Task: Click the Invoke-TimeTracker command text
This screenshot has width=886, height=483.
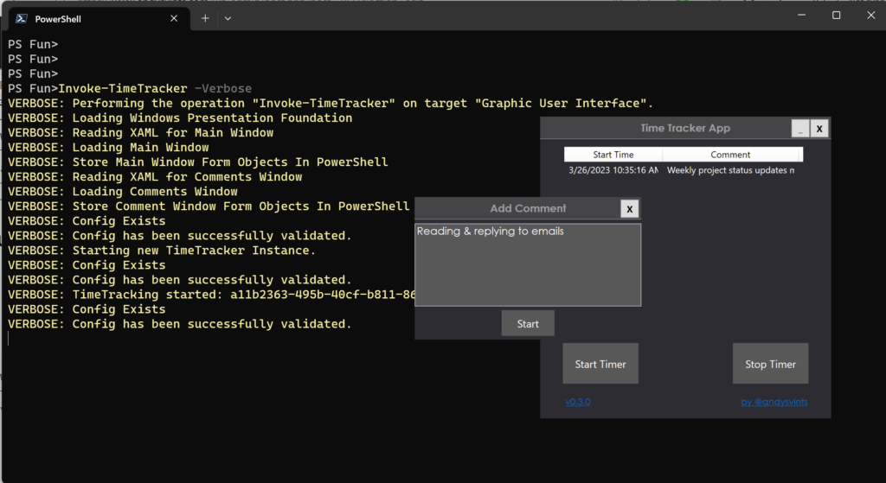Action: 123,89
